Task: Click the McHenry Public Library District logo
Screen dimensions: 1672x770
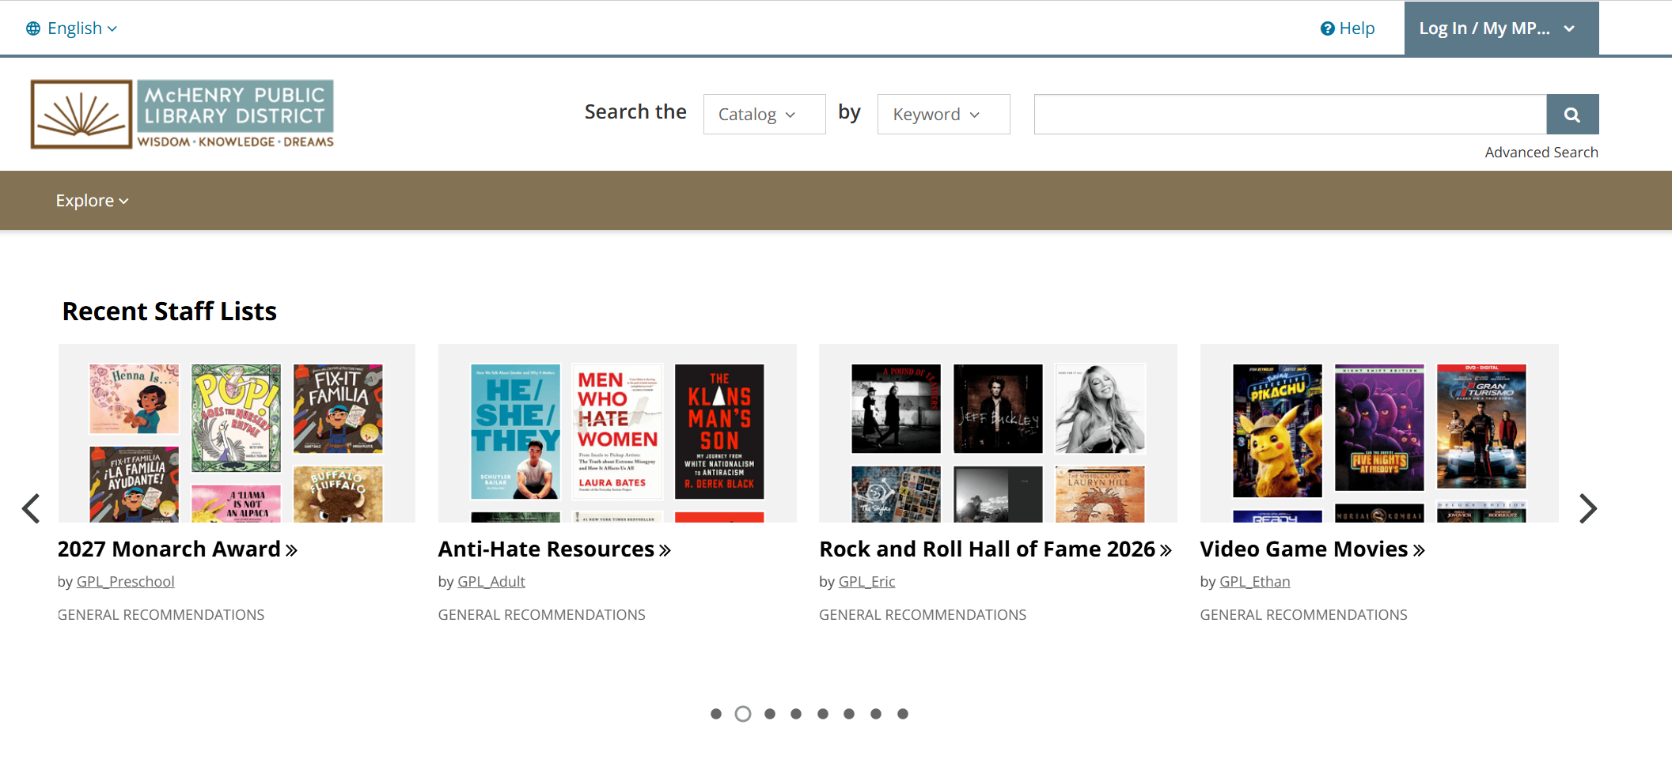Action: click(182, 114)
